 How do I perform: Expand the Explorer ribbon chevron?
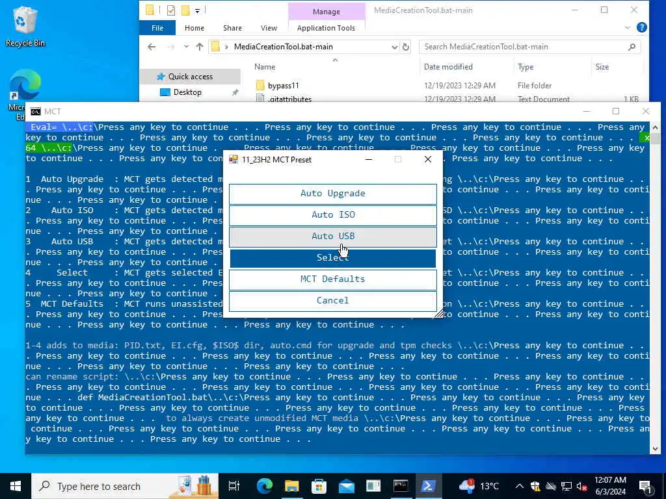click(x=628, y=27)
